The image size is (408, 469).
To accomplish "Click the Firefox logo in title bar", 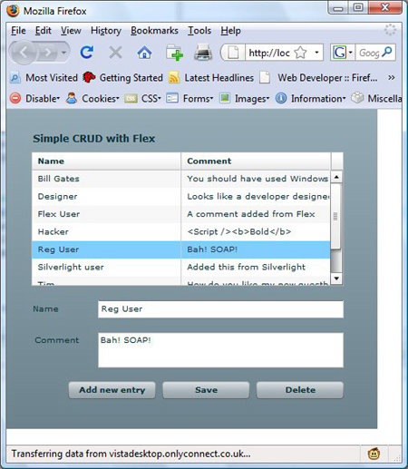I will click(x=13, y=11).
